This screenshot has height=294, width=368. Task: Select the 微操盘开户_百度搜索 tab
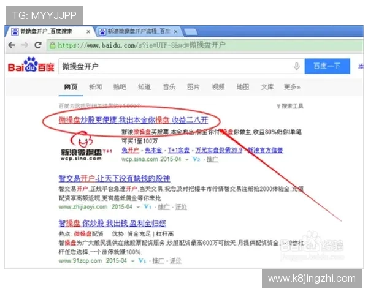49,31
